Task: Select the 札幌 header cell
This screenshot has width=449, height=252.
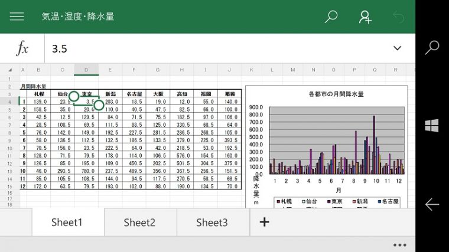Action: pos(38,94)
